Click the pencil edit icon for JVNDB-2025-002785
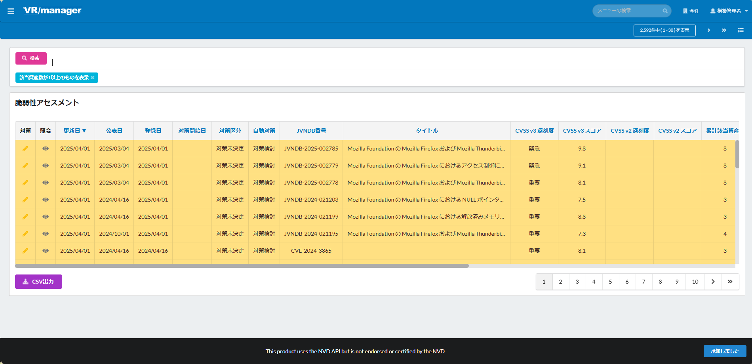The image size is (752, 364). pos(25,149)
